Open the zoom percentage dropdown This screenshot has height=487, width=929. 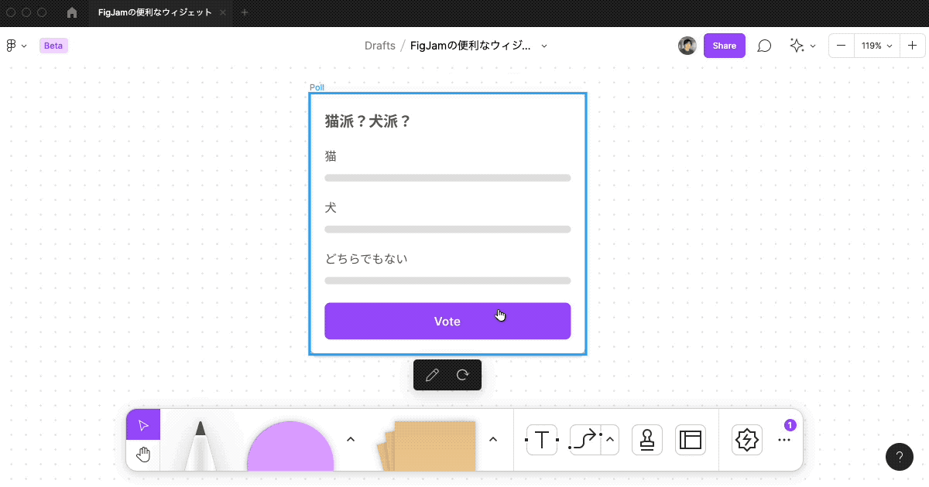click(876, 46)
